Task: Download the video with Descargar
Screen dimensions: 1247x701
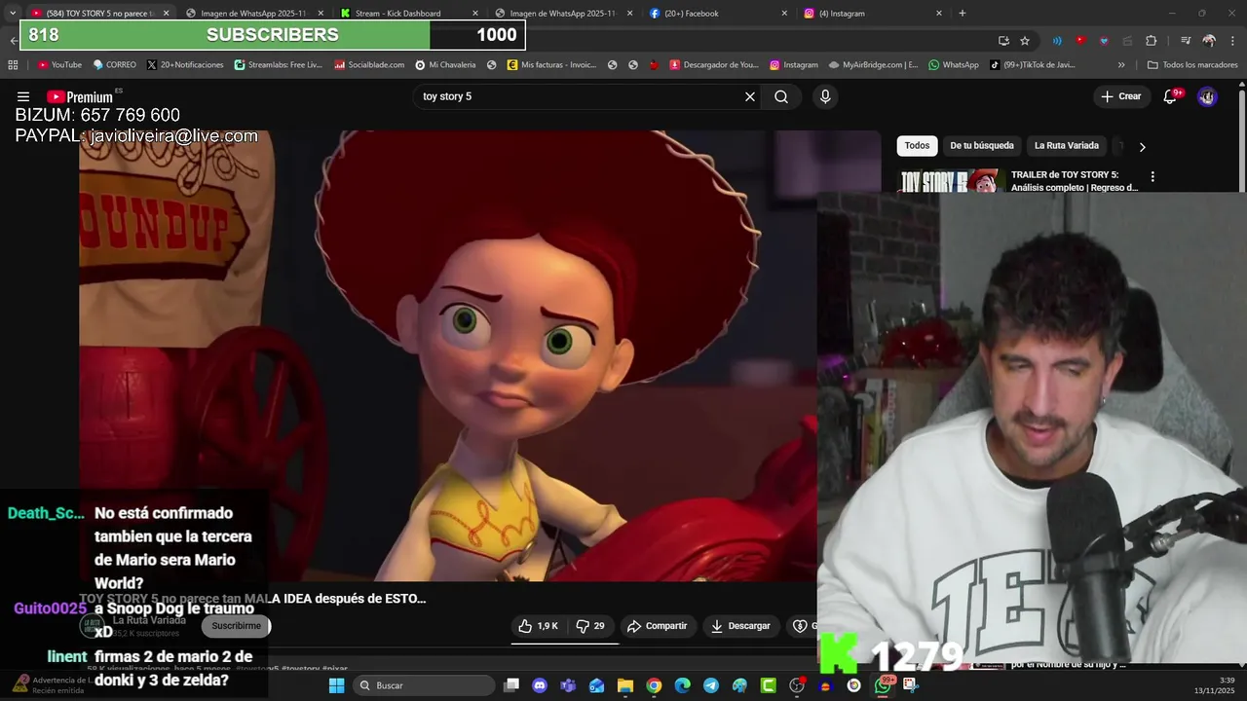Action: click(x=740, y=626)
